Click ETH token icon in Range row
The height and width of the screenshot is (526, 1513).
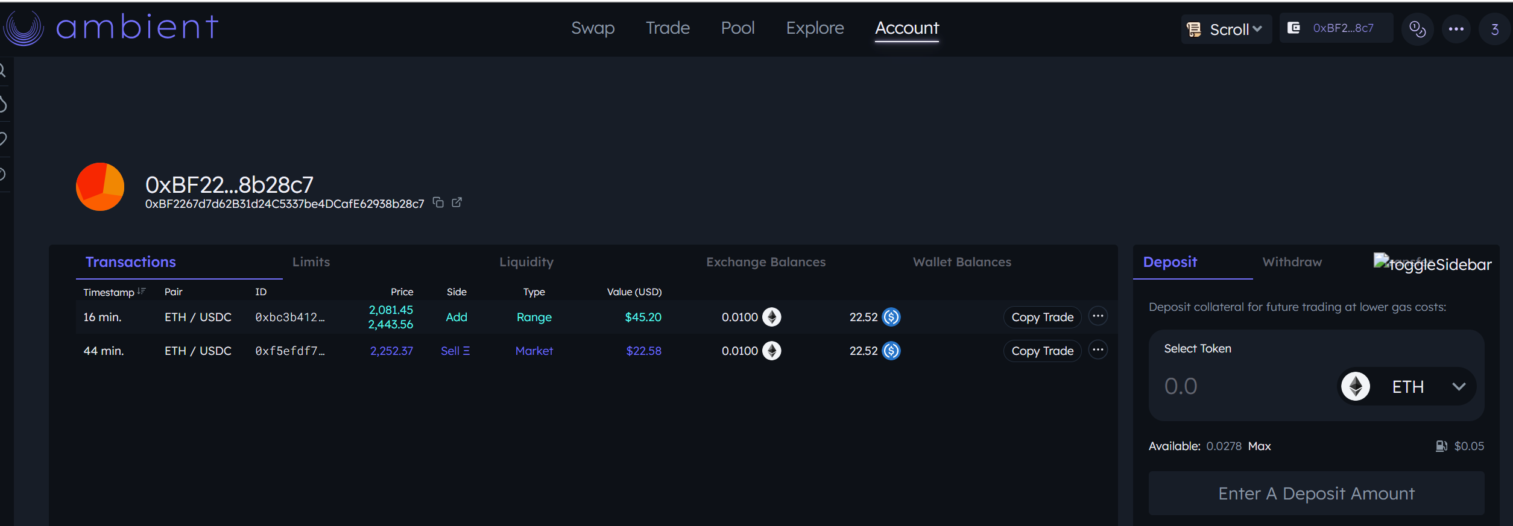772,317
